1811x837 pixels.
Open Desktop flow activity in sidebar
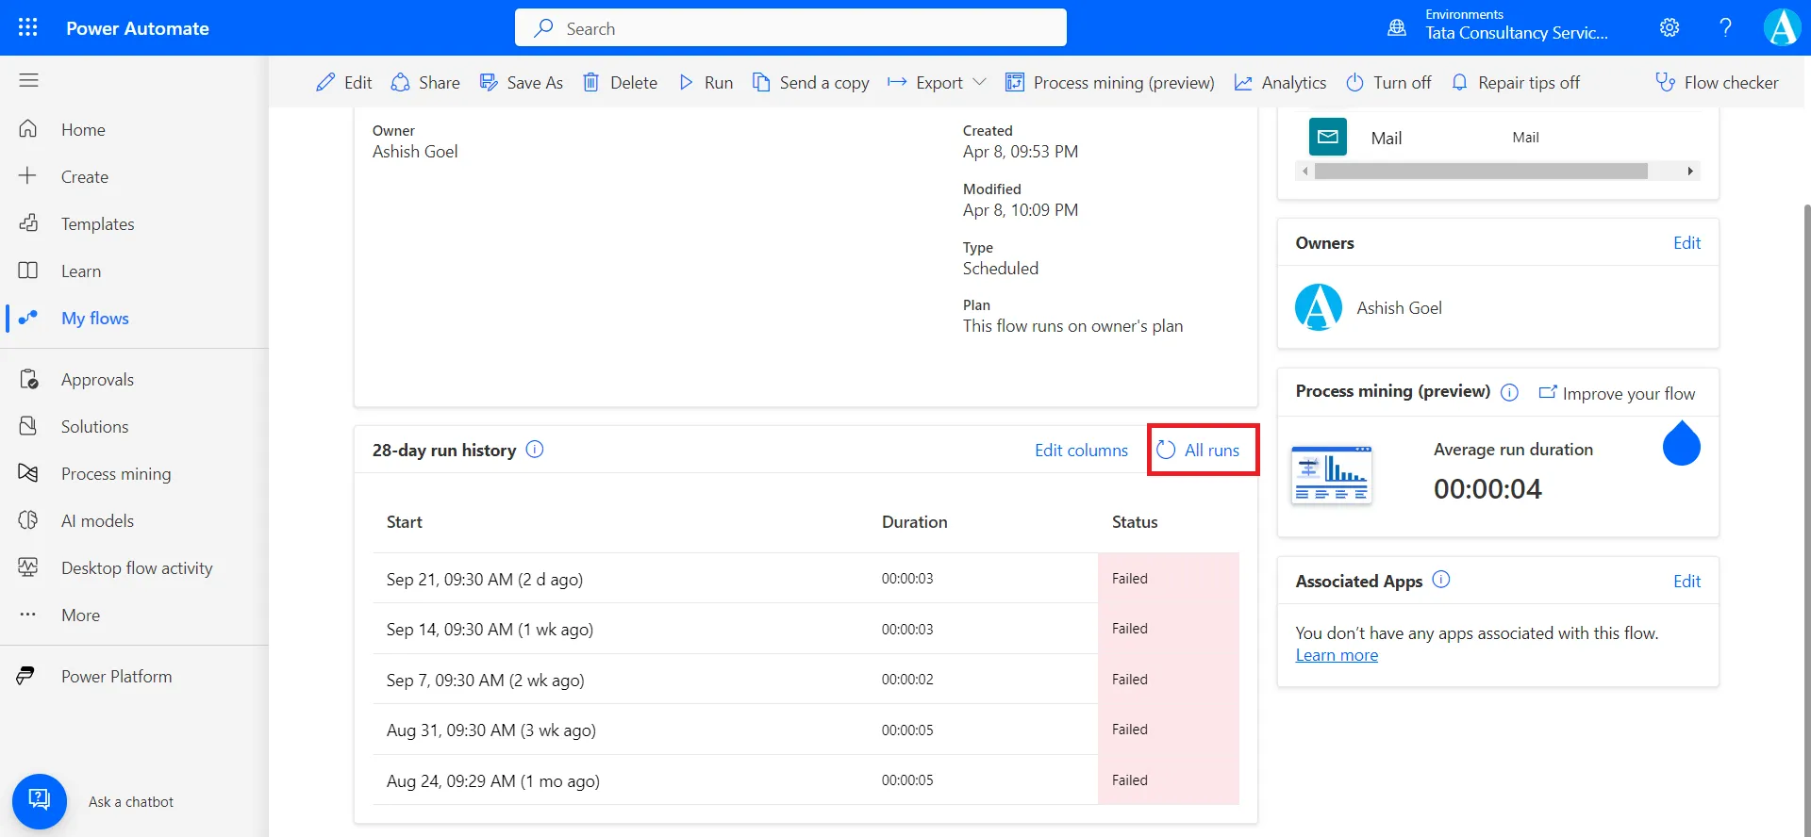pos(134,567)
